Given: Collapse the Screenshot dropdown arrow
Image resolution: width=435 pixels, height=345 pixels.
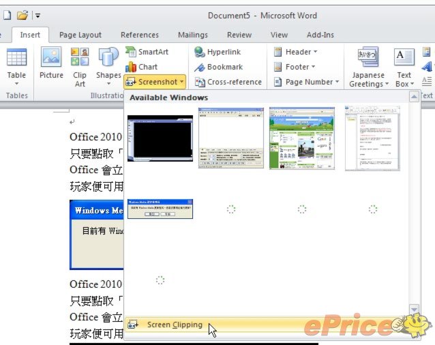Looking at the screenshot, I should point(182,82).
